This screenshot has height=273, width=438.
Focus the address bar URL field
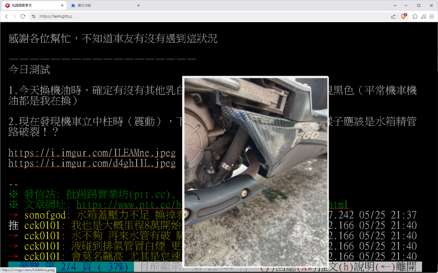pyautogui.click(x=212, y=16)
